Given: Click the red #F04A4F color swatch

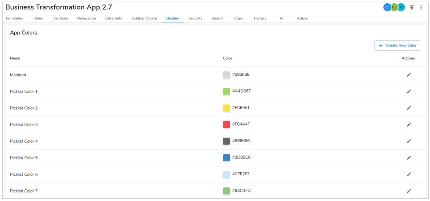Looking at the screenshot, I should [226, 125].
